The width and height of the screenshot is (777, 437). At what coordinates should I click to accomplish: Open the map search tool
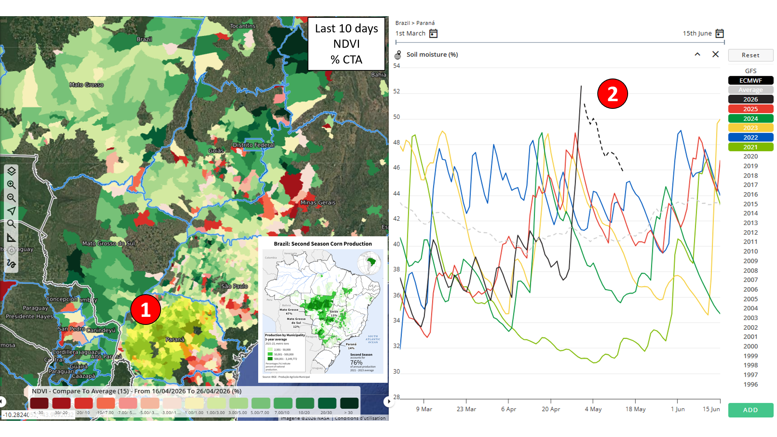(x=11, y=224)
